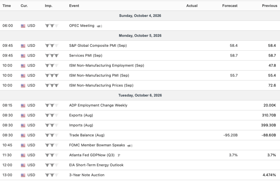280x181 pixels.
Task: Open ISM Non-Manufacturing Employment (Sep)
Action: 106,65
